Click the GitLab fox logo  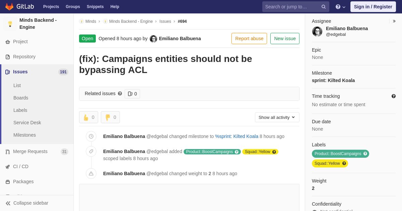(x=9, y=7)
